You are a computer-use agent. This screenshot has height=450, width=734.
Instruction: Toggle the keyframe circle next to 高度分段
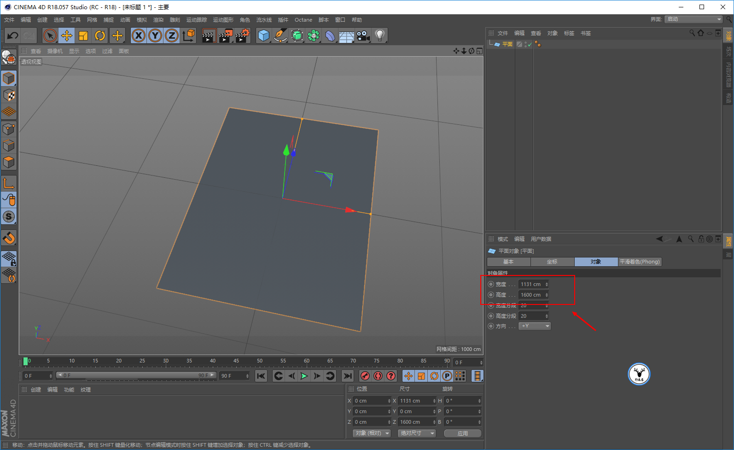click(x=491, y=316)
